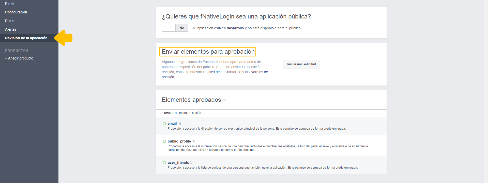Image resolution: width=488 pixels, height=183 pixels.
Task: Click the green status circle for email
Action: click(x=164, y=124)
